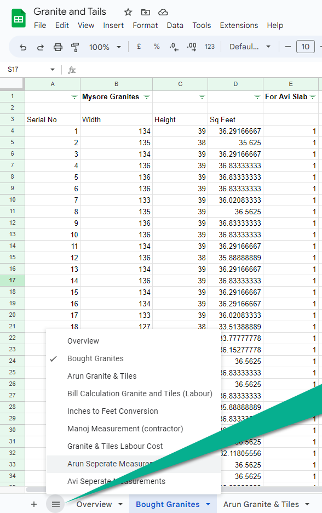Open filter on Mysore Granites column
Viewport: 322px width, 513px height.
(x=147, y=97)
